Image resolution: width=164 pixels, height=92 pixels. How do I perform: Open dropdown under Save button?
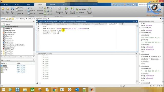click(13, 14)
